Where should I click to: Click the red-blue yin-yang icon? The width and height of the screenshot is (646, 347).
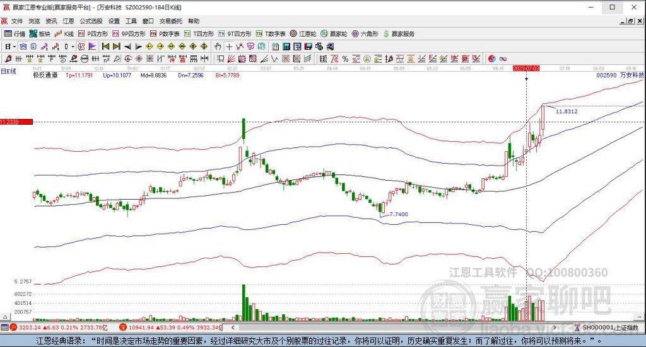492,59
